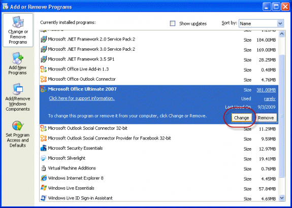Click the Microsoft Office Ultimate 2007 icon

pyautogui.click(x=44, y=89)
